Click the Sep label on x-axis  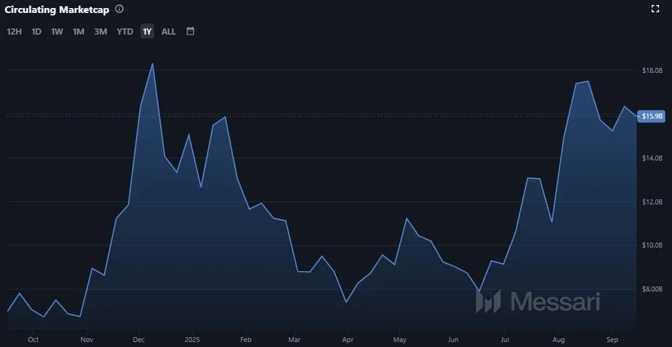pyautogui.click(x=613, y=340)
